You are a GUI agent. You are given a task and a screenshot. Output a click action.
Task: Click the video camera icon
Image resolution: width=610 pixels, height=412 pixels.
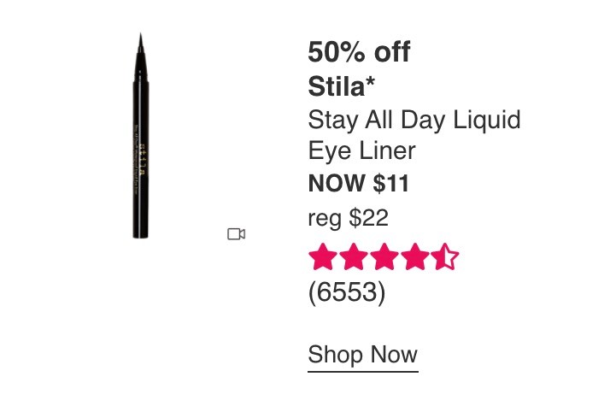coord(236,234)
